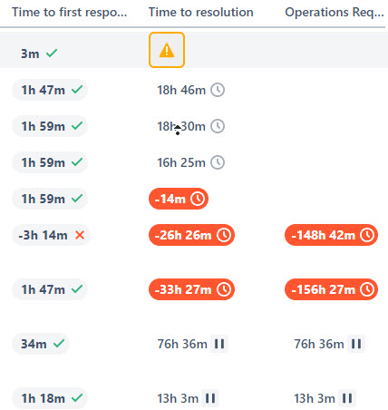Click clock icon in the -14m badge

click(x=198, y=199)
